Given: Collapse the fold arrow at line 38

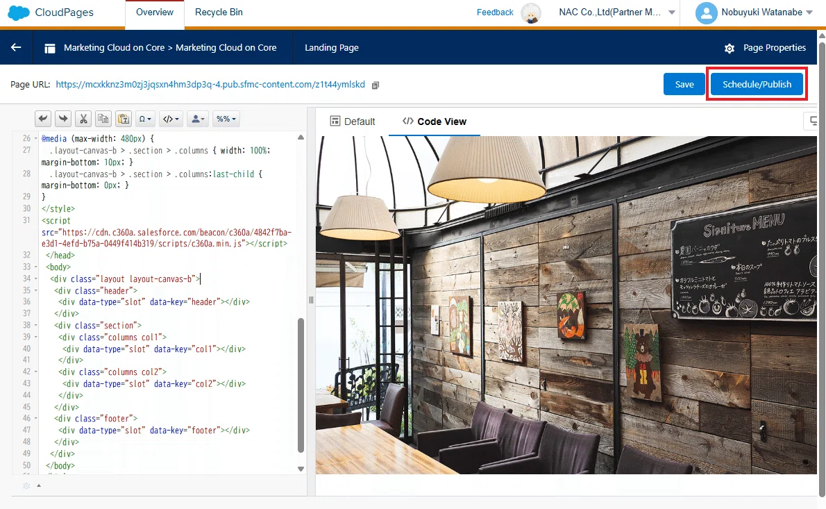Looking at the screenshot, I should 36,325.
